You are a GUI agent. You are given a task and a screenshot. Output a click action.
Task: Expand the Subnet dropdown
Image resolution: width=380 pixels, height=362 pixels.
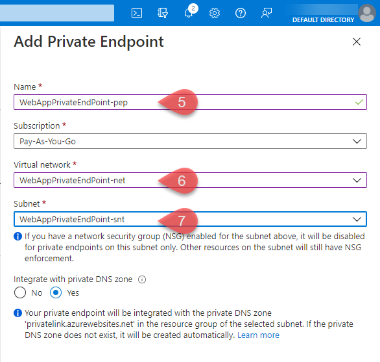190,219
